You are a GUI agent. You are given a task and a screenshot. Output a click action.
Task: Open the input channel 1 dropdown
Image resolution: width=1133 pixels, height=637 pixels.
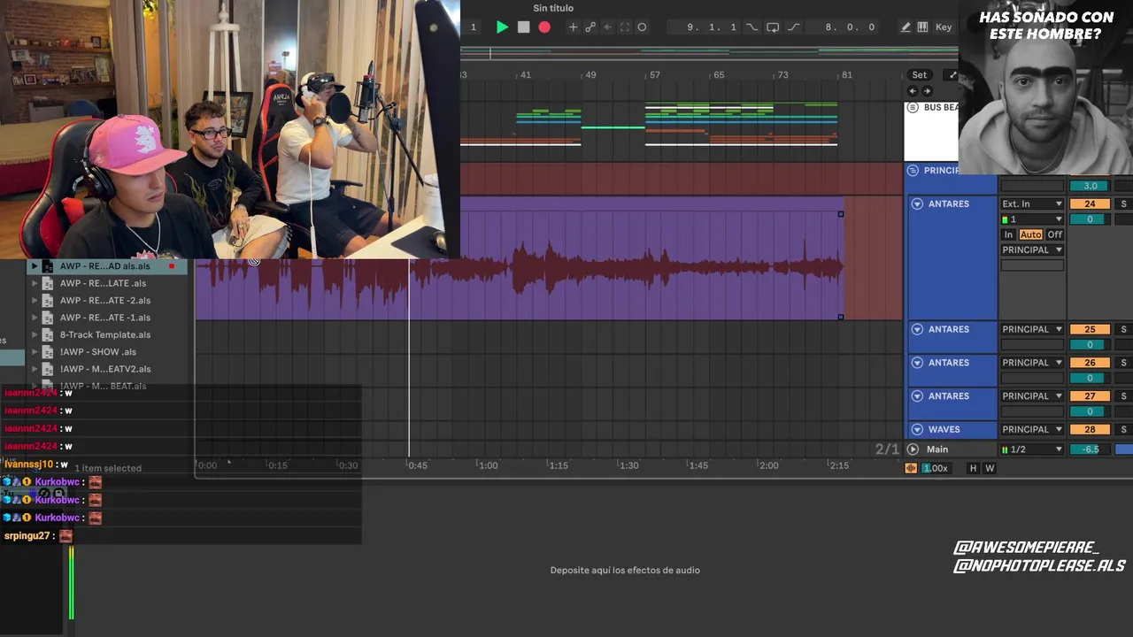(1032, 219)
